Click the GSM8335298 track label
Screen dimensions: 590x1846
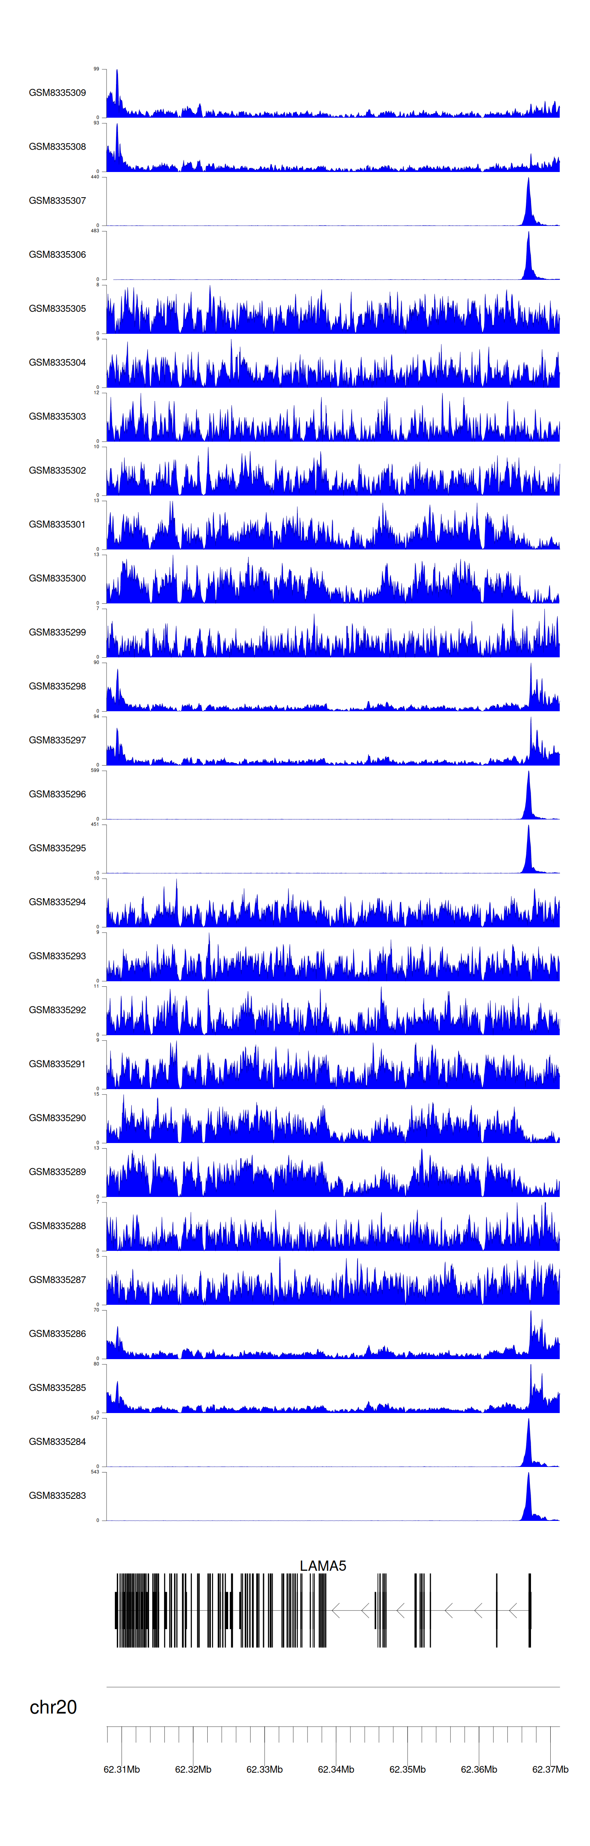pyautogui.click(x=57, y=686)
